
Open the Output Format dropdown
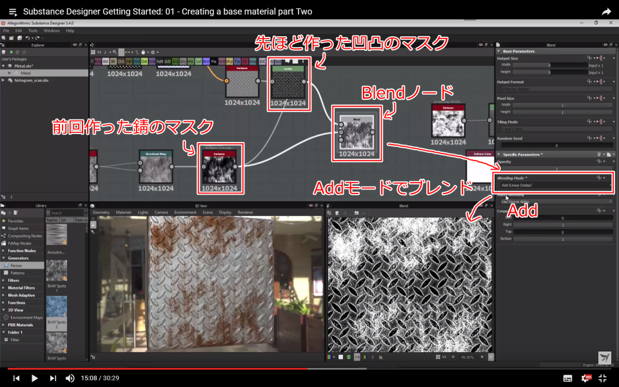point(556,89)
